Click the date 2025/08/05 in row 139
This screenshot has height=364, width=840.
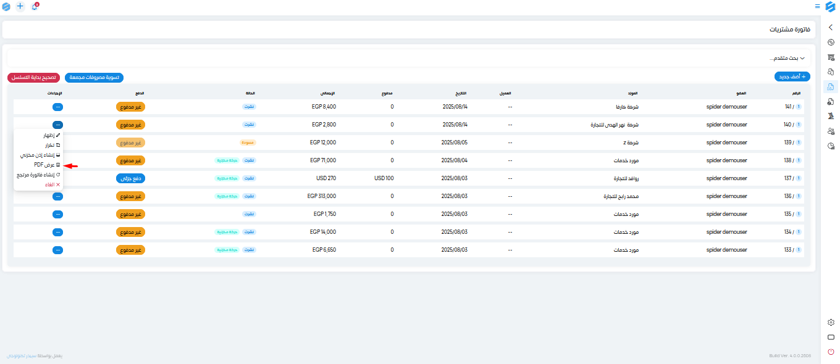(455, 143)
